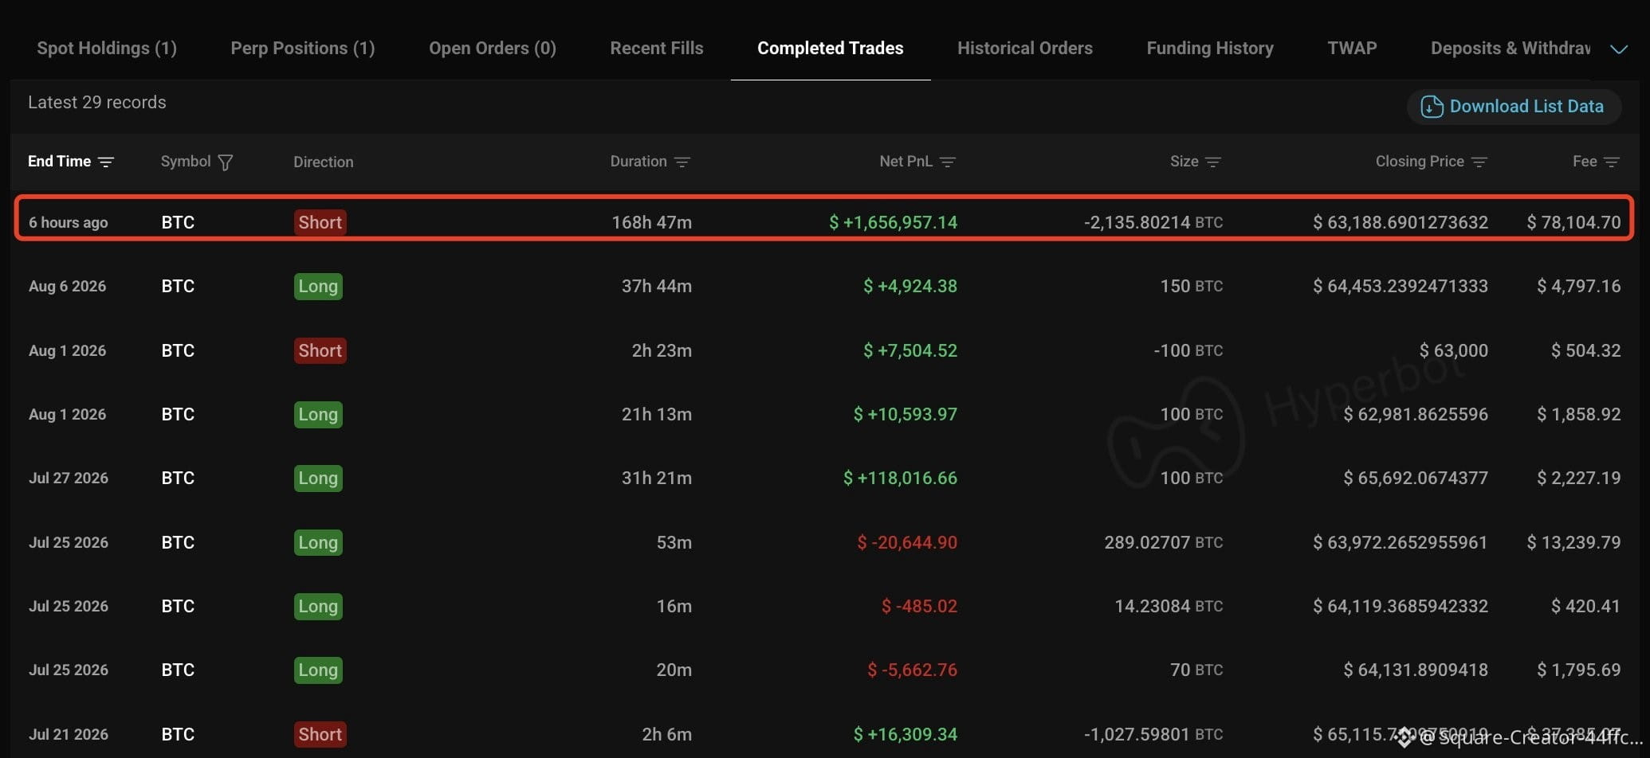Viewport: 1650px width, 758px height.
Task: Click the duration 168h 47m
Action: (651, 222)
